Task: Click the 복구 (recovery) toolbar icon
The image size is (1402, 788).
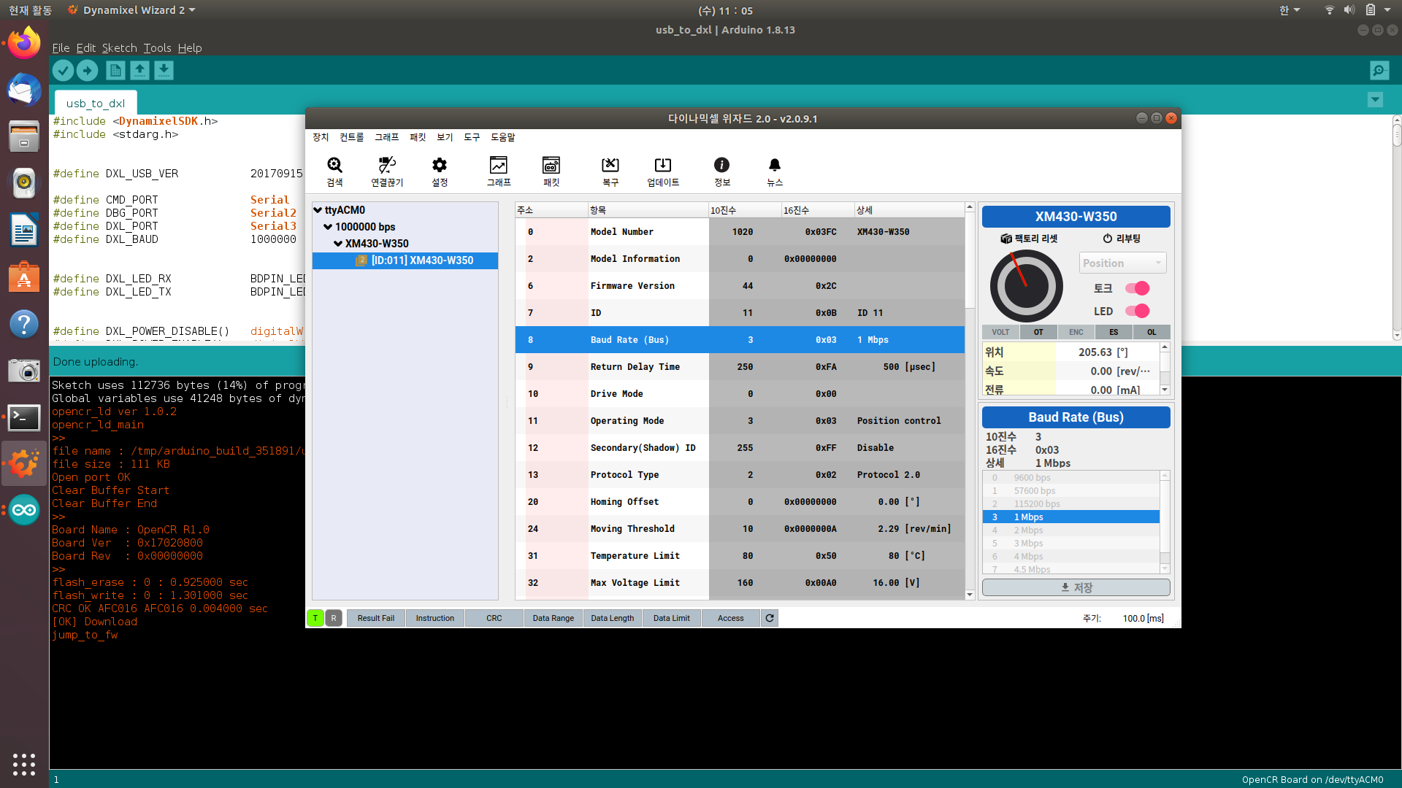Action: pyautogui.click(x=610, y=166)
